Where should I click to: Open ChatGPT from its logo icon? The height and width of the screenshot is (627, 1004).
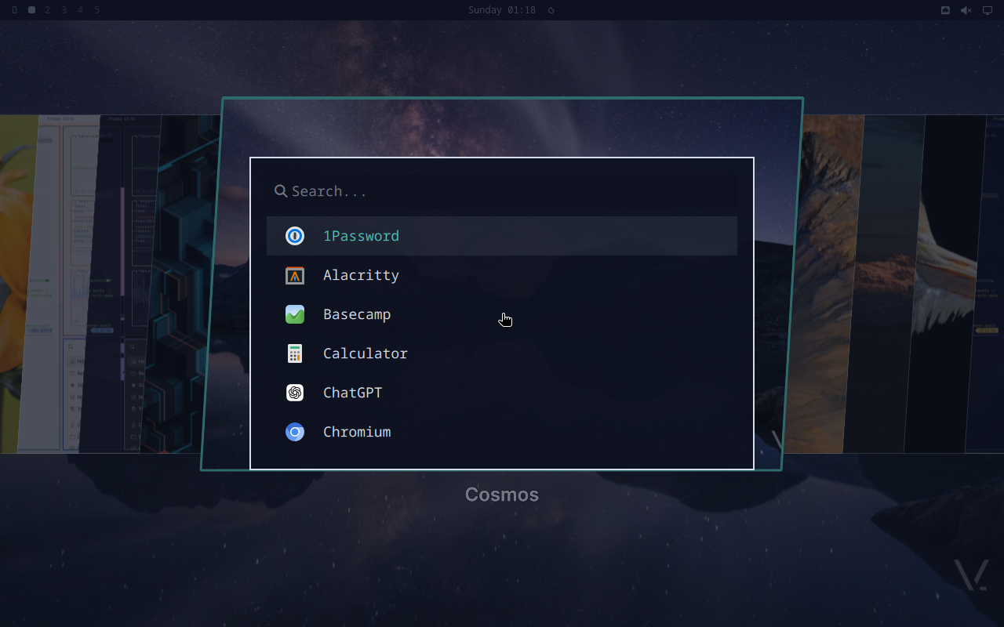coord(295,393)
